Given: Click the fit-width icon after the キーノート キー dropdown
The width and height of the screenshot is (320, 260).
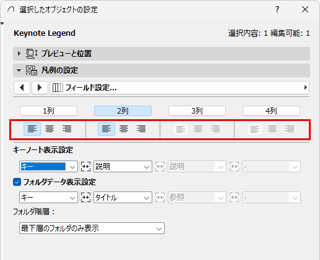Looking at the screenshot, I should coord(85,167).
